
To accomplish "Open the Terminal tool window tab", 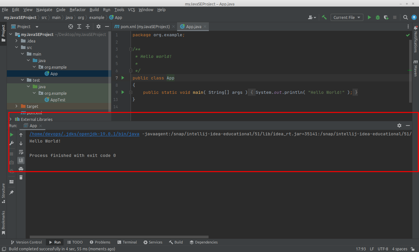I will pyautogui.click(x=127, y=242).
